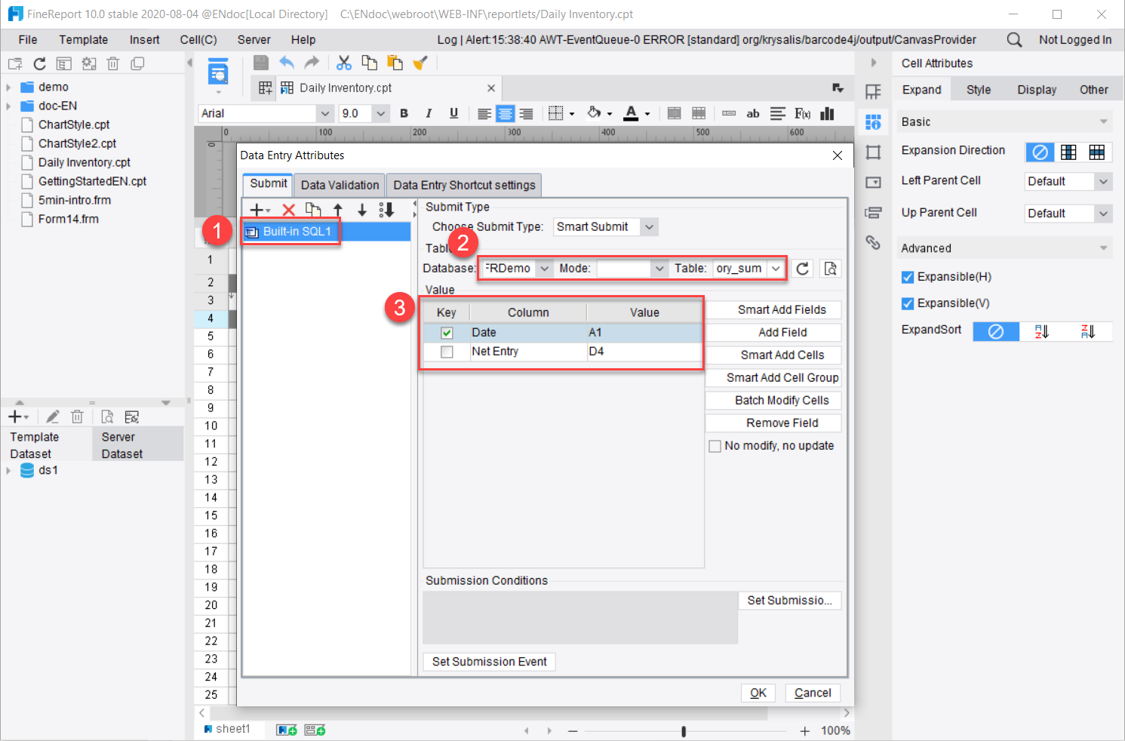Switch to the Data Validation tab
Image resolution: width=1125 pixels, height=741 pixels.
coord(339,184)
